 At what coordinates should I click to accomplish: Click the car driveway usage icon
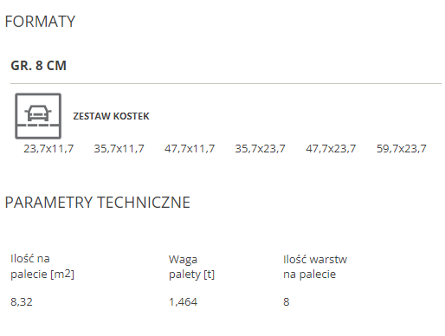(x=38, y=116)
